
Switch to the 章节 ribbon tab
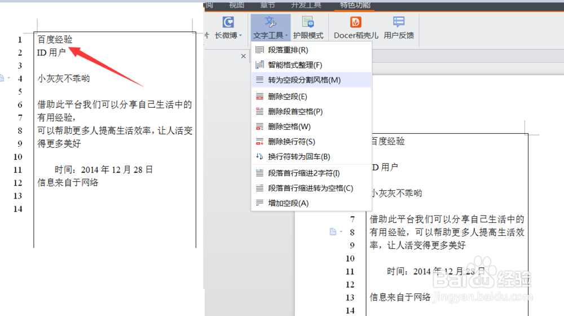pos(267,5)
